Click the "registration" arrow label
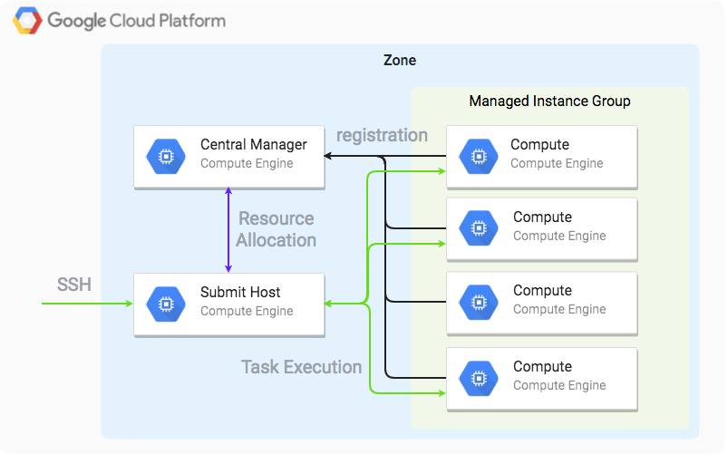The width and height of the screenshot is (728, 454). click(382, 136)
